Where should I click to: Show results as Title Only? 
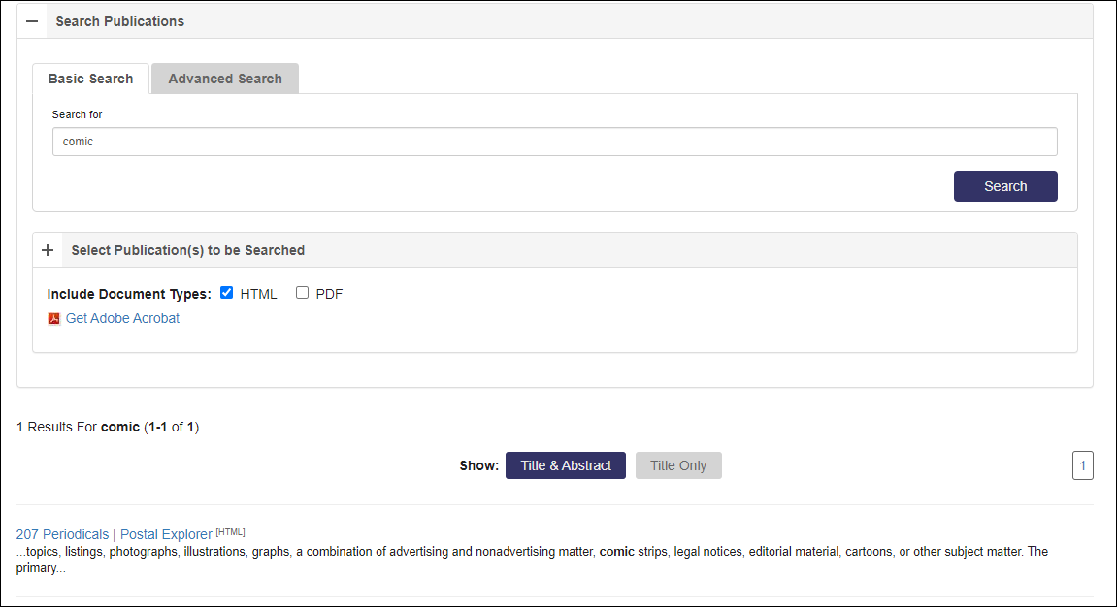678,465
